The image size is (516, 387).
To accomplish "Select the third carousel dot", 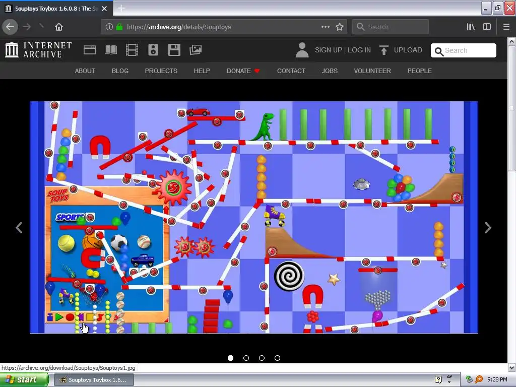I will pos(262,358).
